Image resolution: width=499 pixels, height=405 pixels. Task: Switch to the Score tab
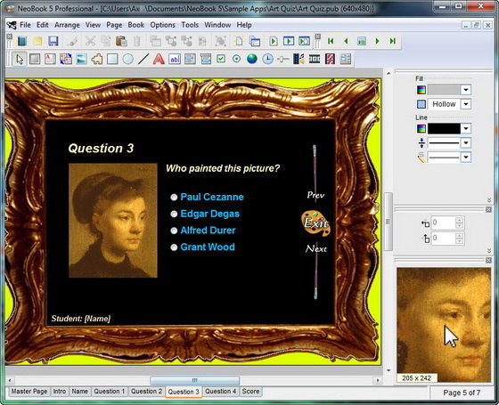[x=250, y=392]
